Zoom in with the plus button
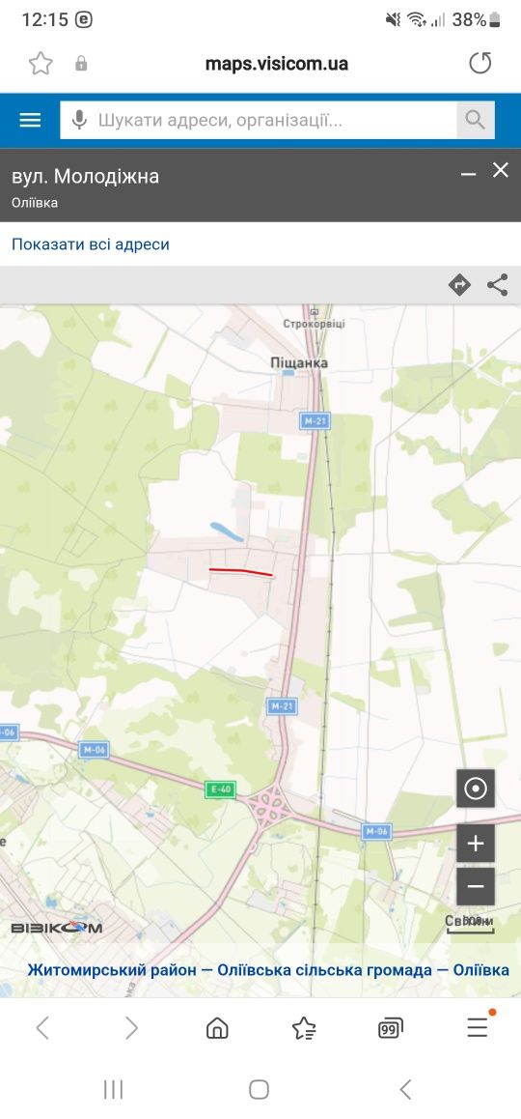This screenshot has height=1119, width=521. click(x=476, y=844)
